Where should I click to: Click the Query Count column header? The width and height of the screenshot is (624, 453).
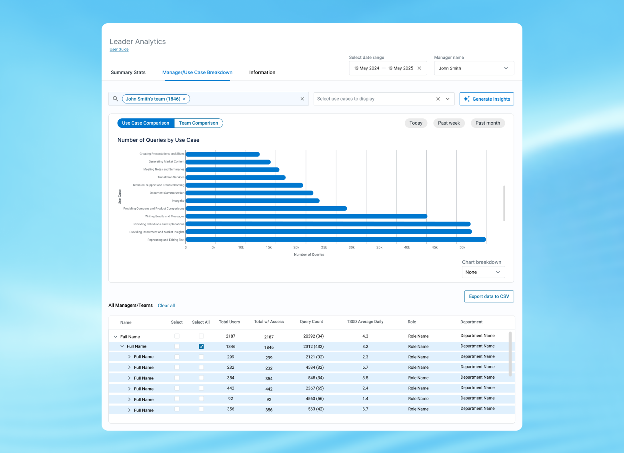311,322
